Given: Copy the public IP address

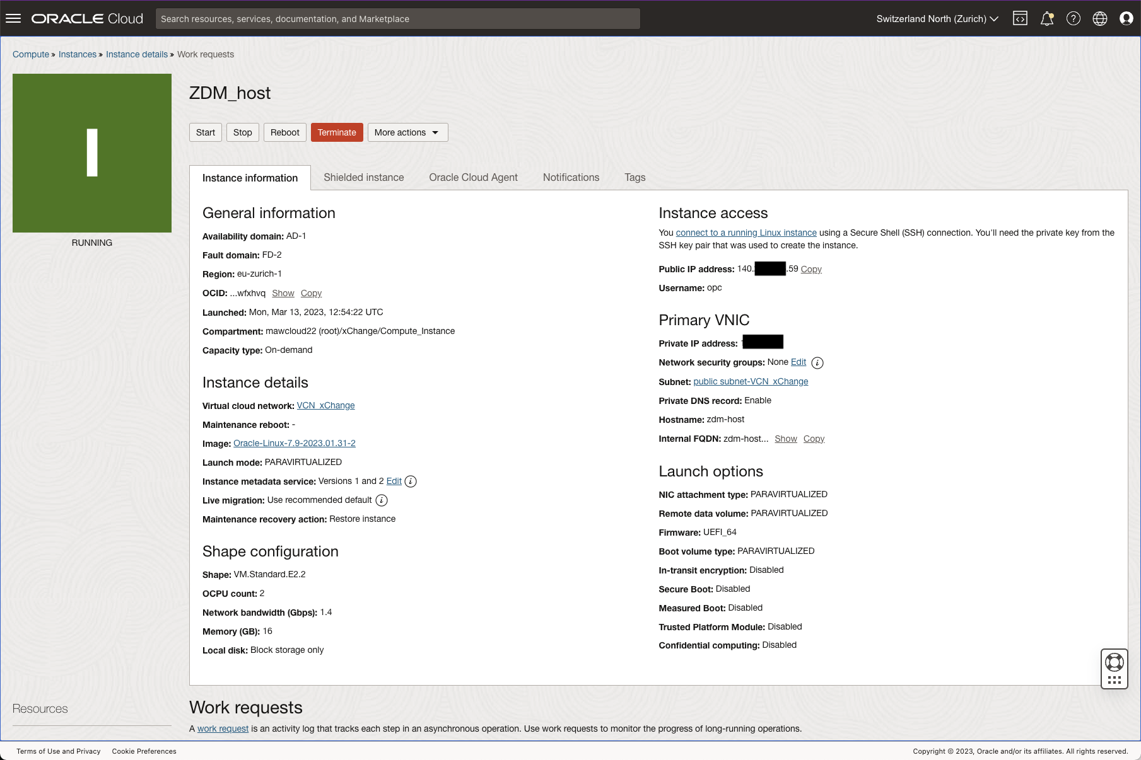Looking at the screenshot, I should click(811, 269).
